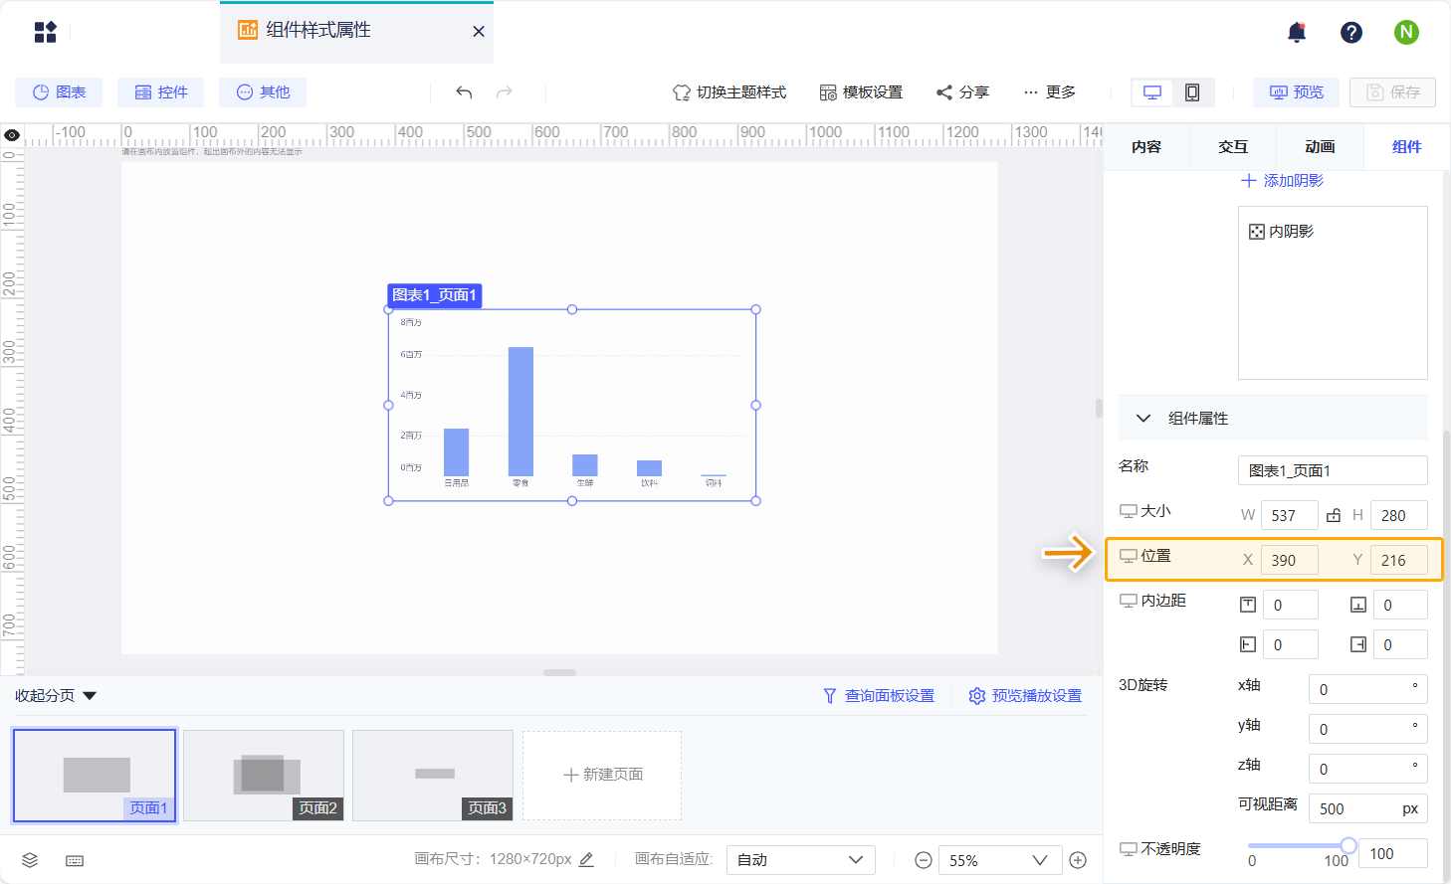This screenshot has height=884, width=1451.
Task: Click the 保存 save button
Action: 1392,92
